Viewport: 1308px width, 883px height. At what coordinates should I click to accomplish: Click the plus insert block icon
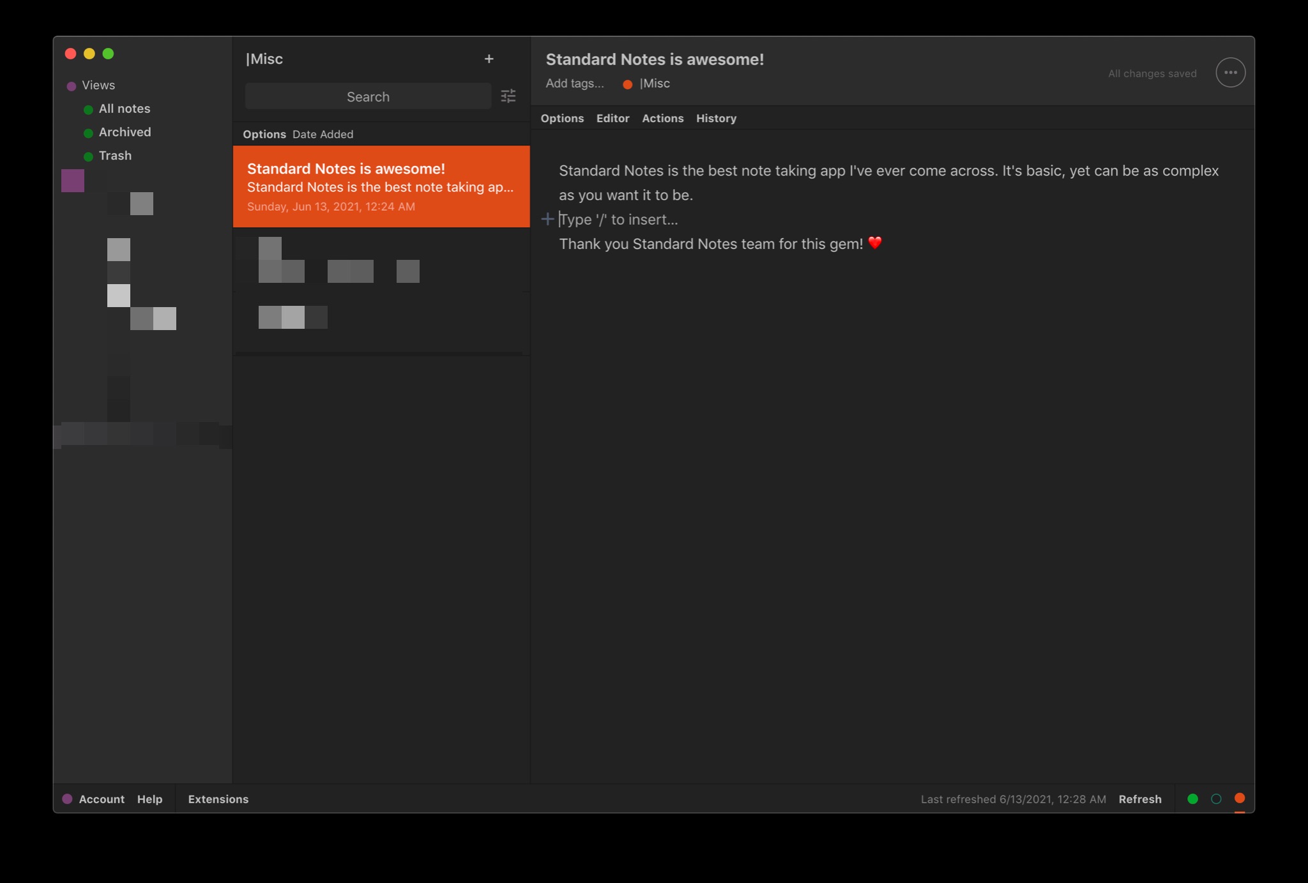tap(547, 220)
